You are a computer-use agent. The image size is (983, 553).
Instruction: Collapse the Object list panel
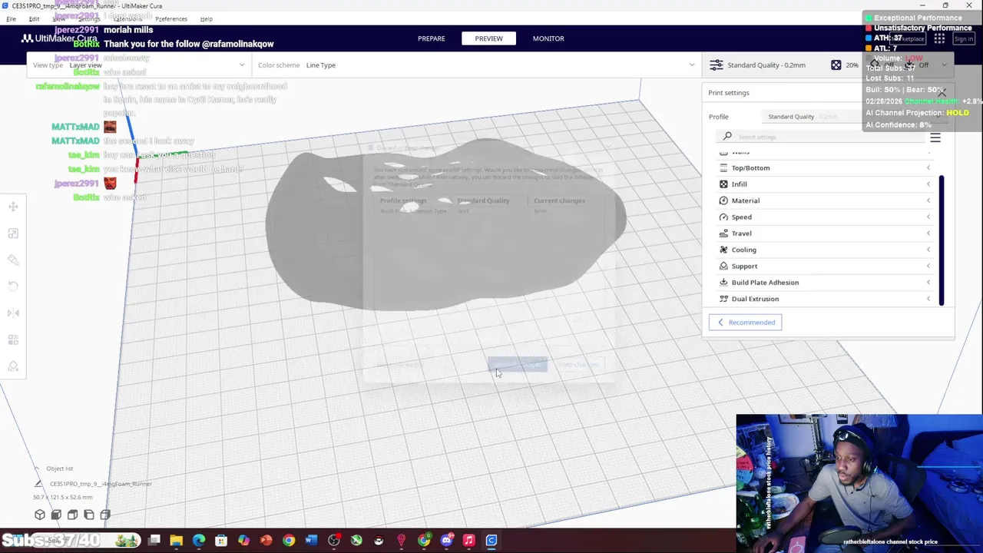point(36,469)
